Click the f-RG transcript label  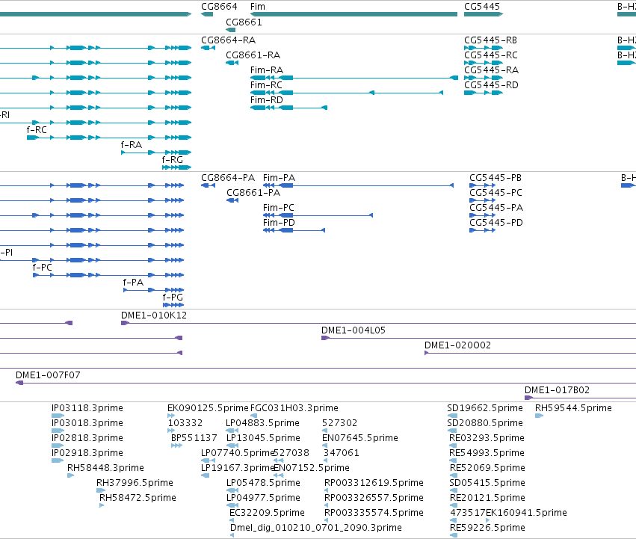coord(173,160)
